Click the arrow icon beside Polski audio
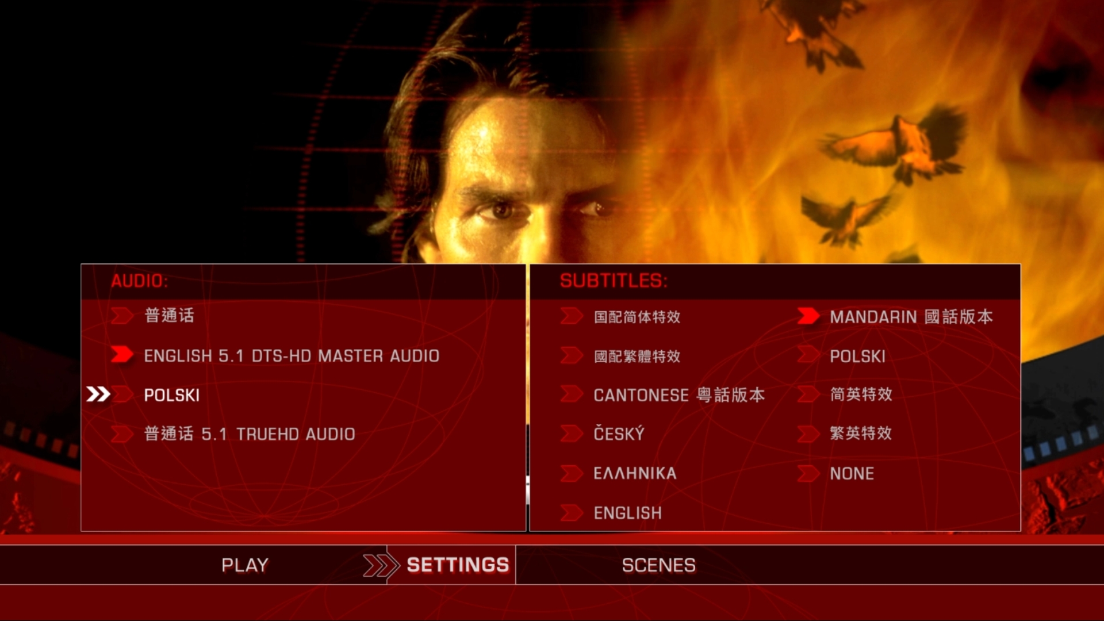This screenshot has height=621, width=1104. point(122,394)
